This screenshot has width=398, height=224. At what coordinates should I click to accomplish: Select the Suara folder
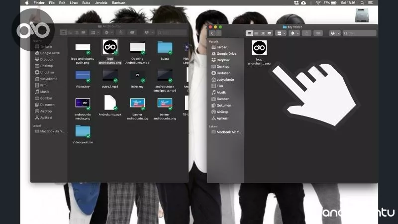(165, 51)
